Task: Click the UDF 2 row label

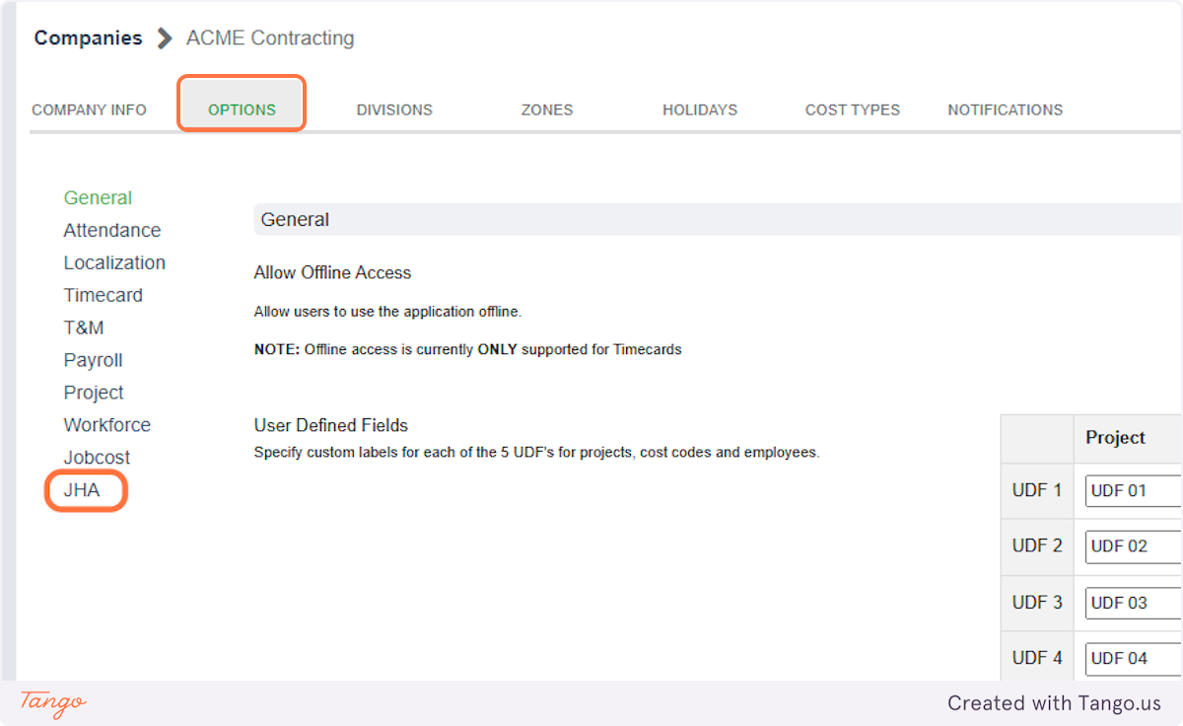Action: pos(1037,546)
